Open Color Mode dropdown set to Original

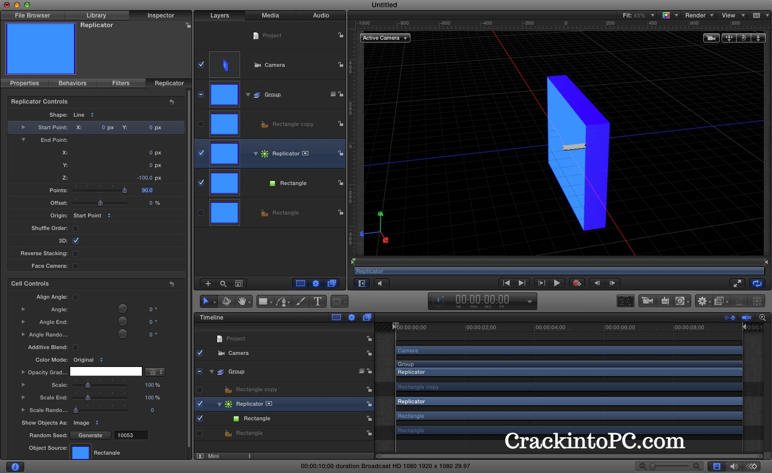pyautogui.click(x=88, y=360)
